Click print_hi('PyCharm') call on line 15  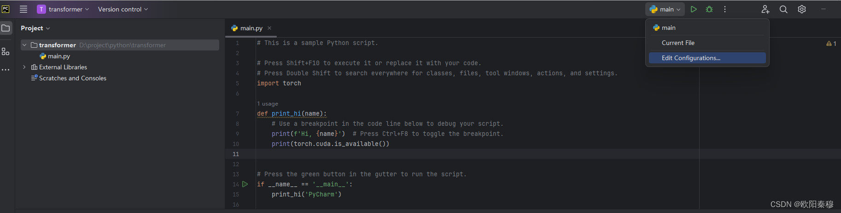307,194
